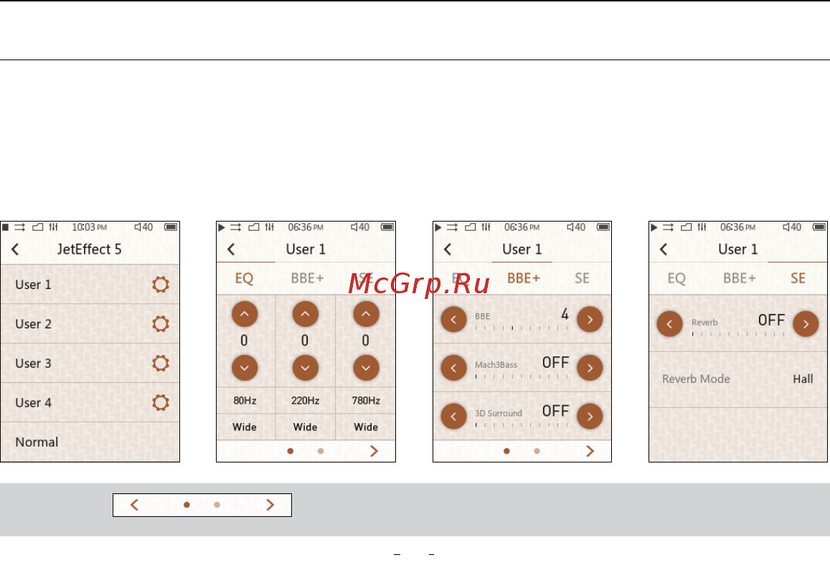The width and height of the screenshot is (830, 565).
Task: Open BBE+ tab on SE screen
Action: tap(740, 278)
